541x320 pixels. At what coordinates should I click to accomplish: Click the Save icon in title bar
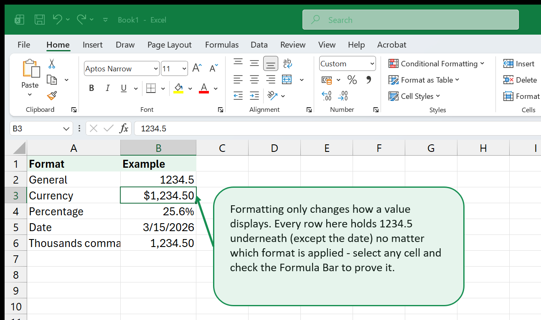[x=40, y=20]
